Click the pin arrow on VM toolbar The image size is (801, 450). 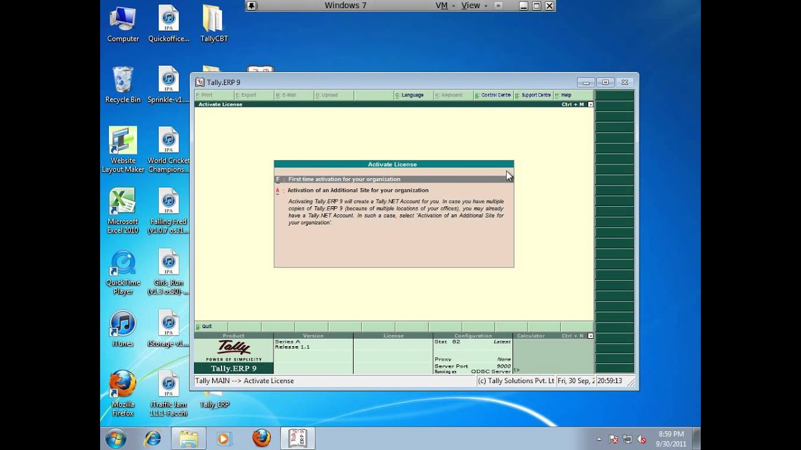[251, 6]
